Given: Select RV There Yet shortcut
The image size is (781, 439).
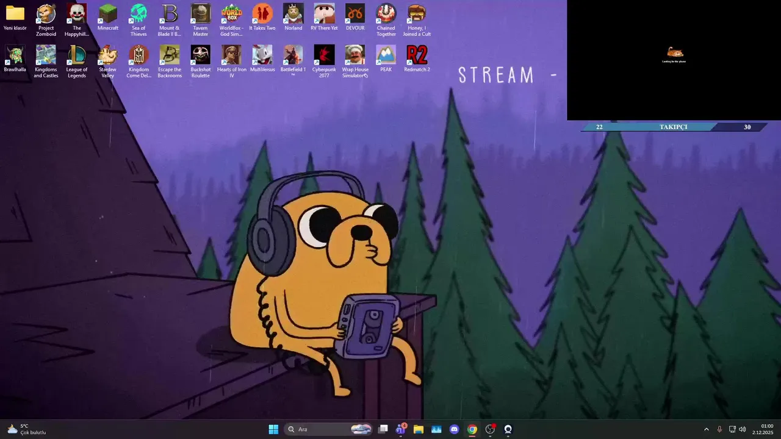Looking at the screenshot, I should 324,18.
